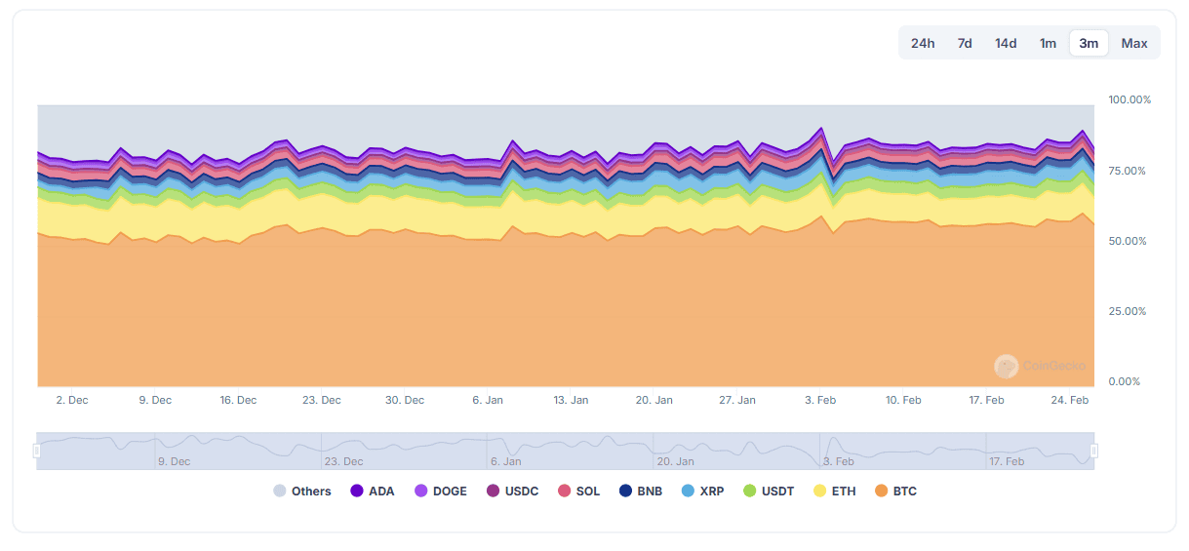Show Max time range
The width and height of the screenshot is (1189, 551).
[1134, 43]
